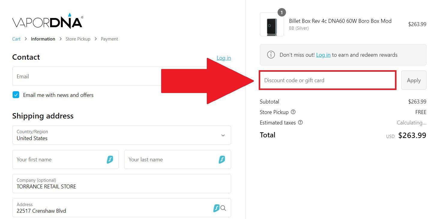
Task: Focus the Discount code or gift card field
Action: tap(327, 80)
